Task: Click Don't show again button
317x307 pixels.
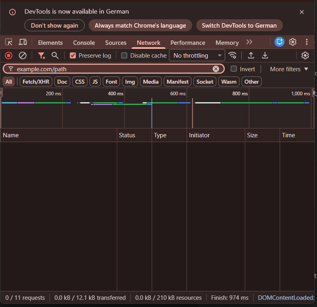Action: (x=55, y=25)
